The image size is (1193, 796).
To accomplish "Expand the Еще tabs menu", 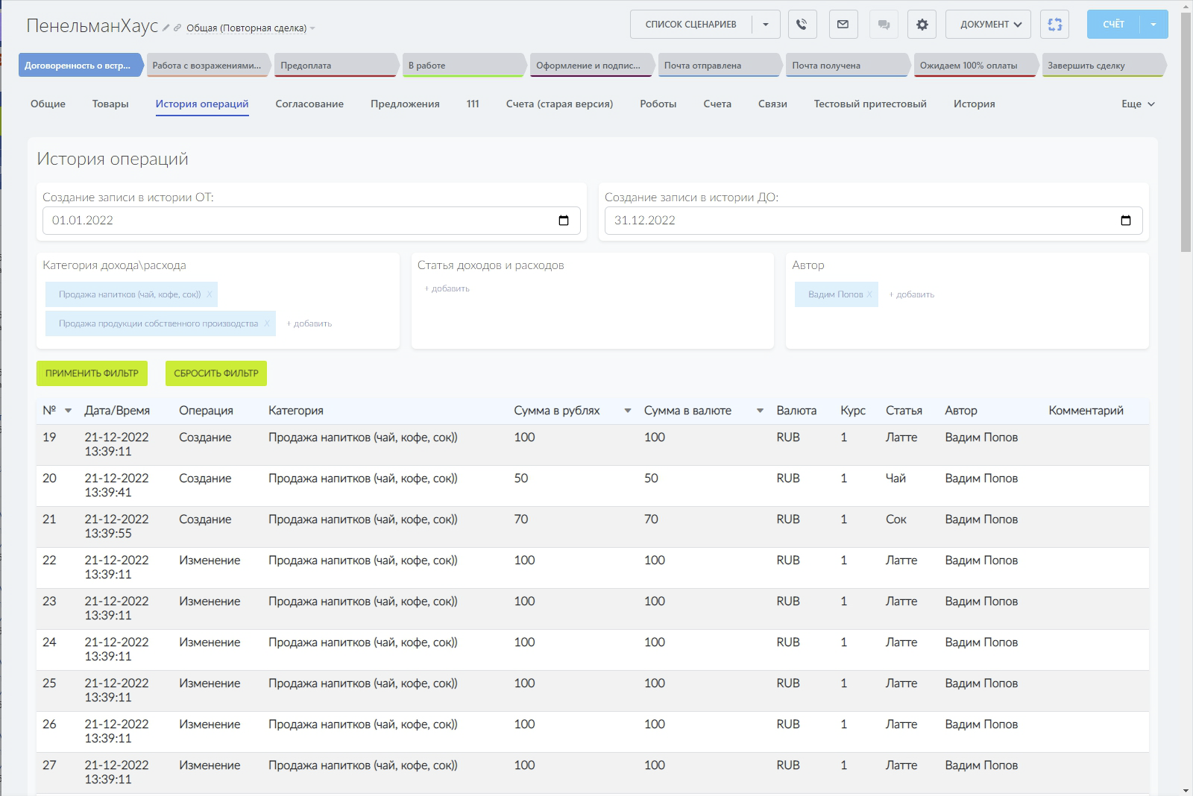I will click(1138, 104).
